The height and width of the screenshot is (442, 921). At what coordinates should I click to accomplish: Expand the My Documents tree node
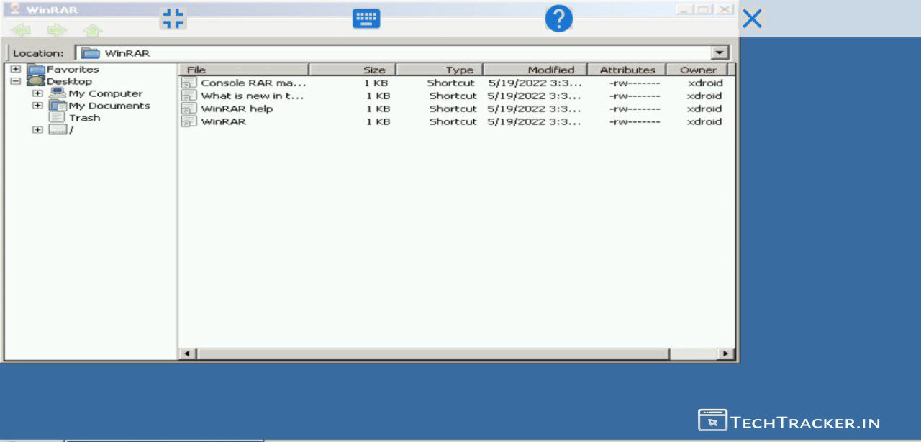coord(37,106)
